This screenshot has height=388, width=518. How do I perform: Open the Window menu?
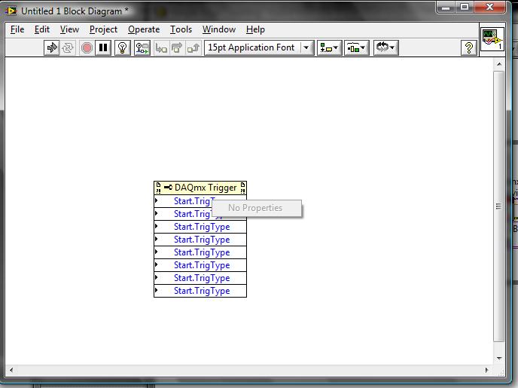click(219, 29)
